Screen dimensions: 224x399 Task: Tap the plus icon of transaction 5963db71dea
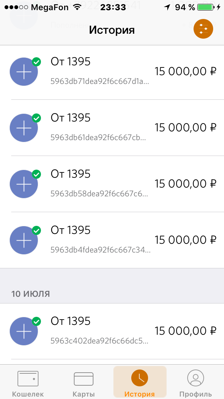pyautogui.click(x=24, y=72)
